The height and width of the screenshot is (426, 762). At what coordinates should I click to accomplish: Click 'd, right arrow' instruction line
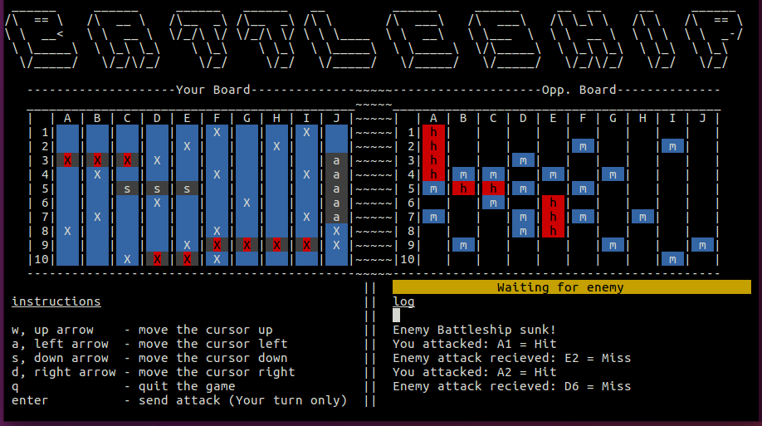(x=153, y=372)
